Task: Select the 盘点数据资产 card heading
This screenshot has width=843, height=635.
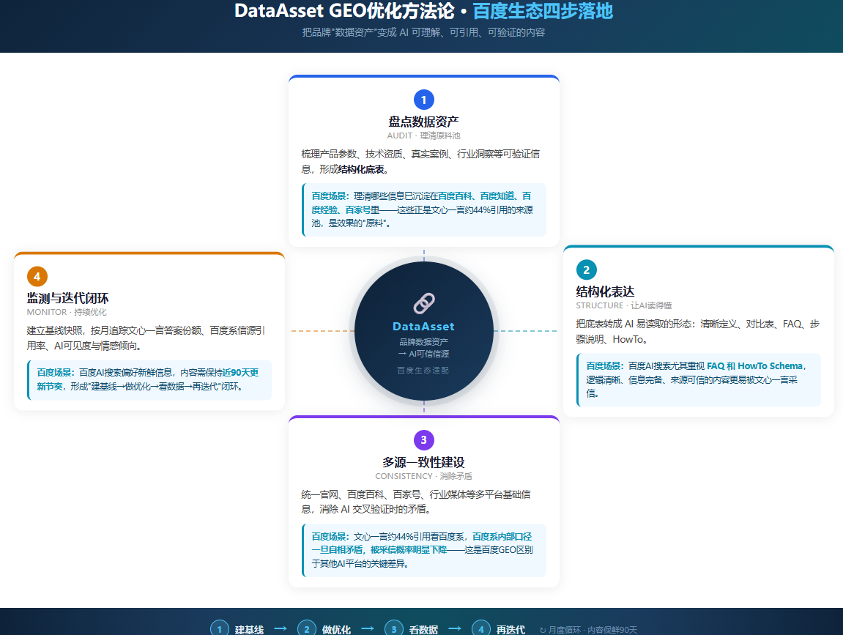Action: [x=423, y=122]
